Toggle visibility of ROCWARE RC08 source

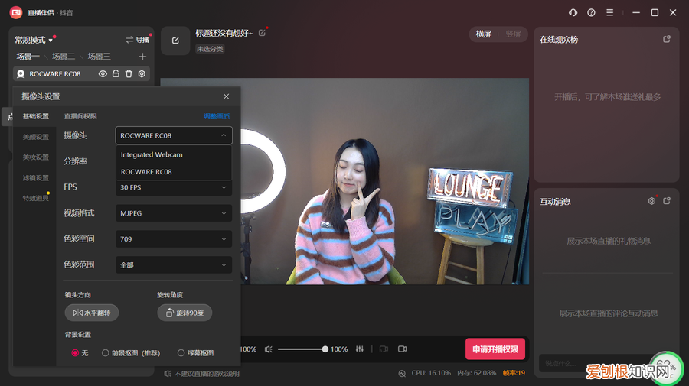click(x=103, y=73)
